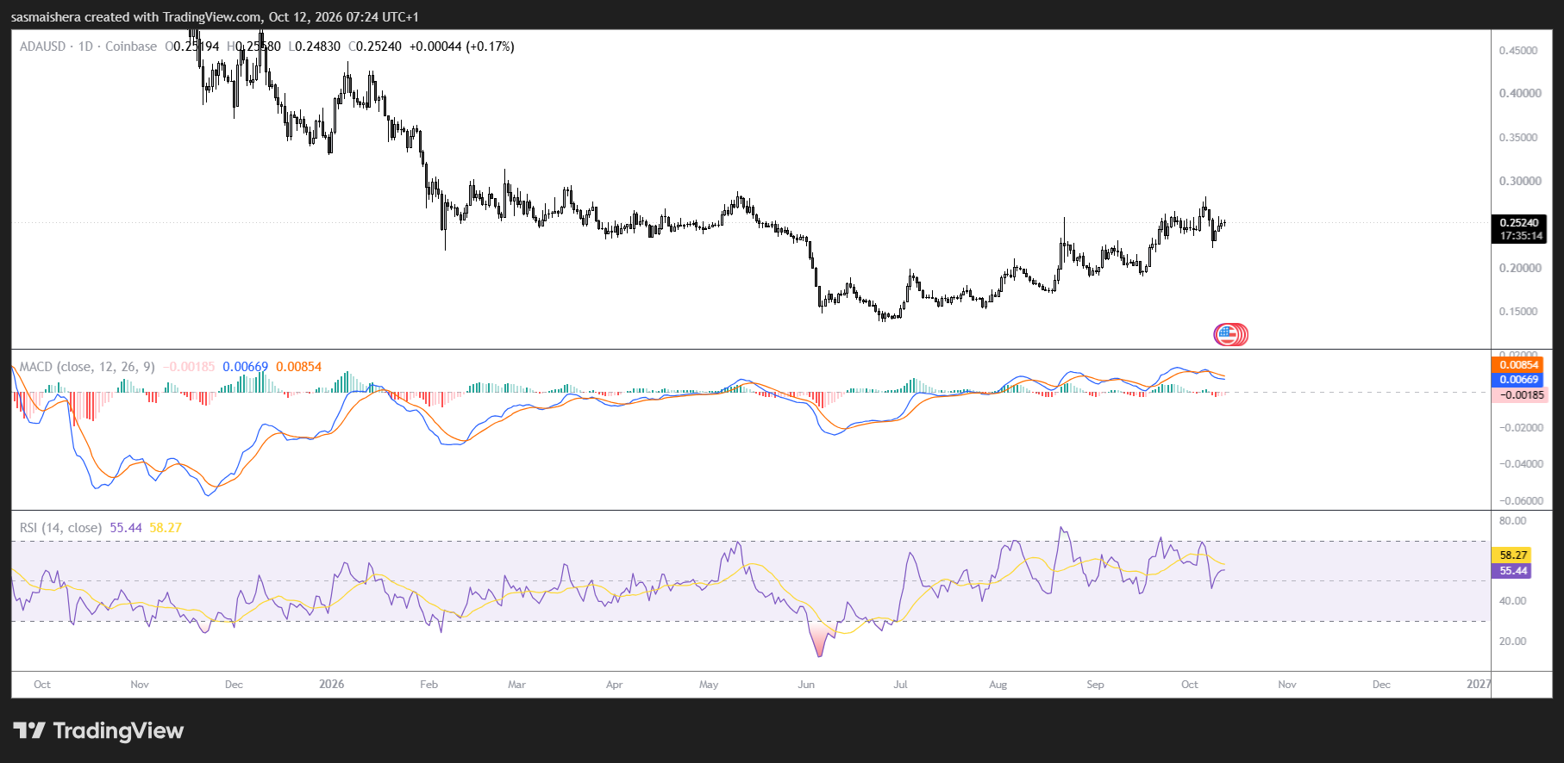This screenshot has width=1564, height=763.
Task: Click the US economic events flag icon
Action: tap(1226, 334)
